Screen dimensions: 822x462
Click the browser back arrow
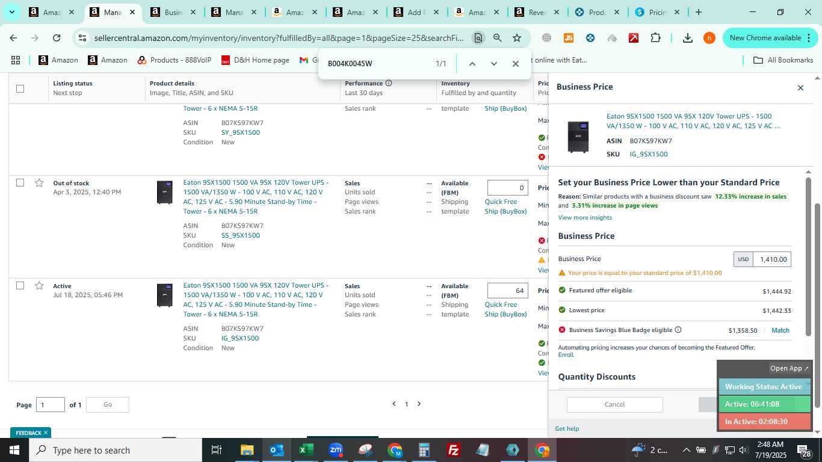(x=13, y=38)
